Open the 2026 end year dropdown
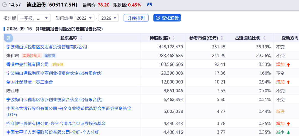Screen dimensions: 299x136 109,18
